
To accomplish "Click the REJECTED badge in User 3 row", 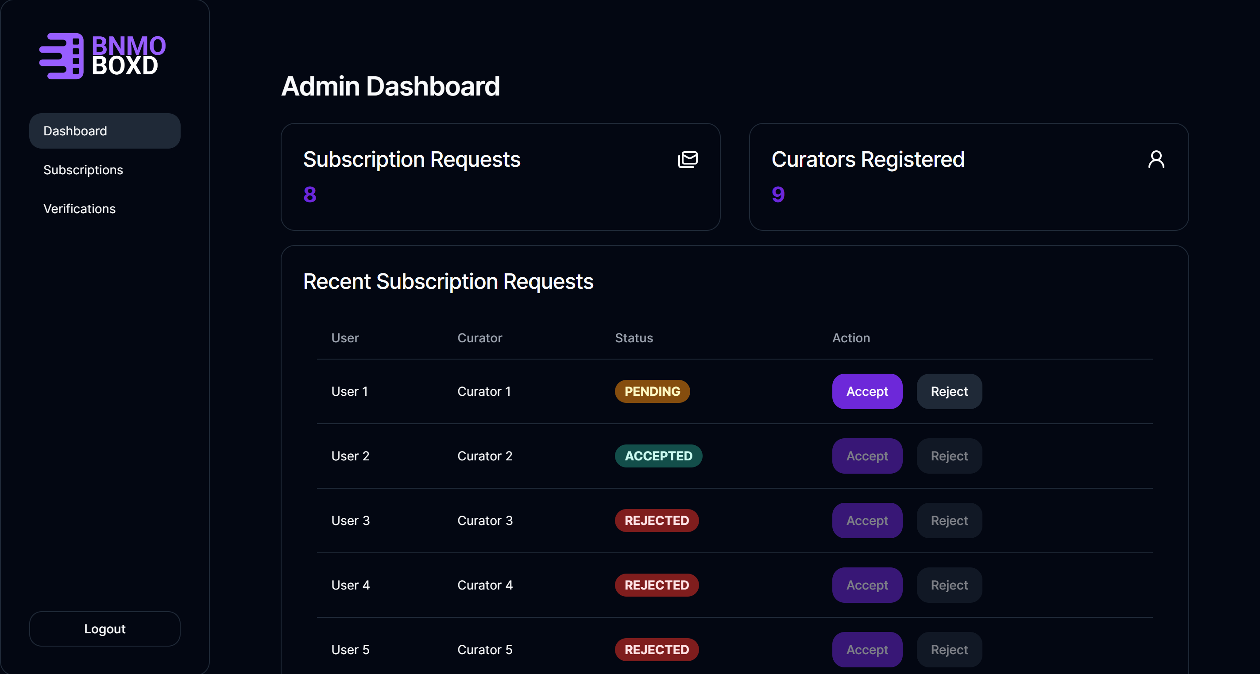I will point(657,521).
